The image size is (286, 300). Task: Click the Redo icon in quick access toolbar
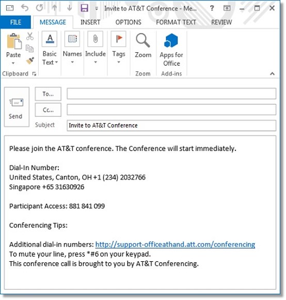[x=40, y=8]
